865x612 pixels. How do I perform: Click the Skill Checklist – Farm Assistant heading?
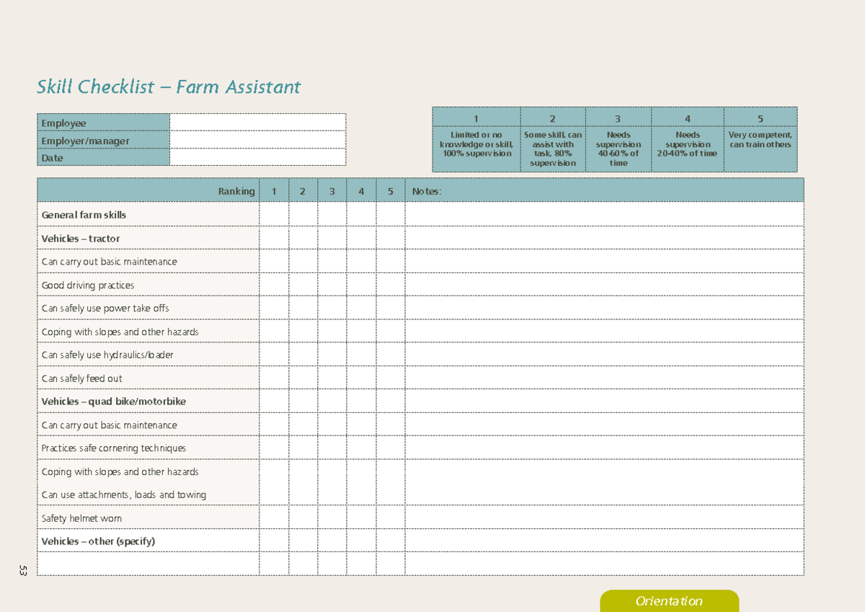click(x=169, y=87)
